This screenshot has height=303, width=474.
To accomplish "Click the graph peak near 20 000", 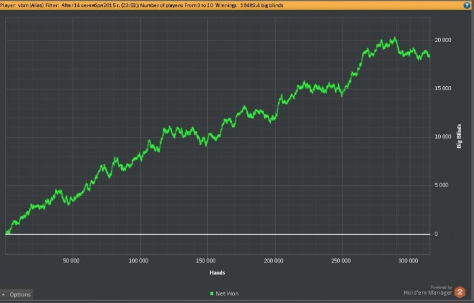I will pos(394,39).
